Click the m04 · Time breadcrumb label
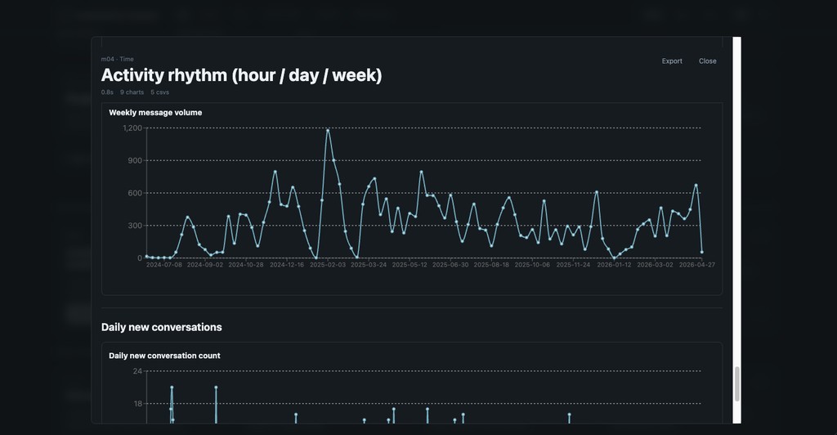The width and height of the screenshot is (837, 435). point(117,59)
